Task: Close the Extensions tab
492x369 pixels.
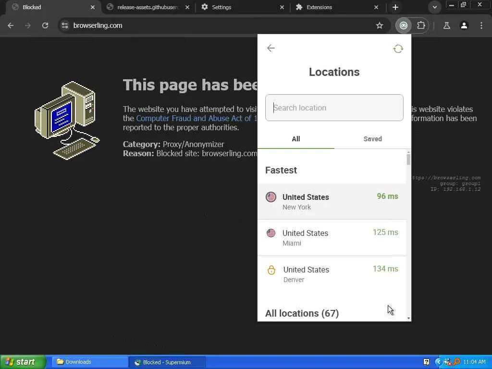Action: (376, 7)
